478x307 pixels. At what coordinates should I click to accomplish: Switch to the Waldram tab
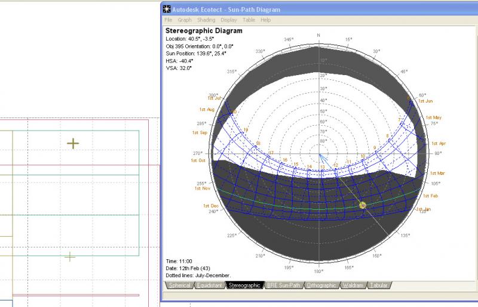coord(353,285)
